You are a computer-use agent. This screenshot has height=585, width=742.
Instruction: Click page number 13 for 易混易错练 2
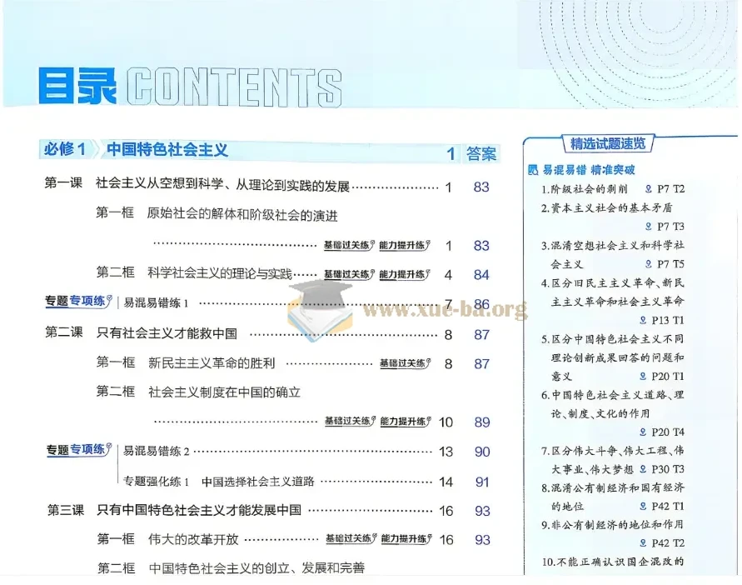point(446,452)
